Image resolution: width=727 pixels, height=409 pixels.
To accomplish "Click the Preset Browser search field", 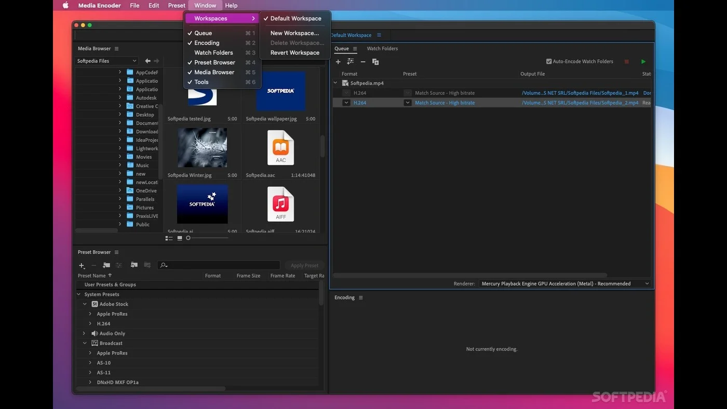I will pyautogui.click(x=219, y=265).
